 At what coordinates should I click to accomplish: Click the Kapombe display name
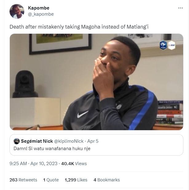coord(38,8)
